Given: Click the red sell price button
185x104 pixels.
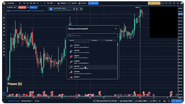Looking at the screenshot, I should pyautogui.click(x=22, y=7).
